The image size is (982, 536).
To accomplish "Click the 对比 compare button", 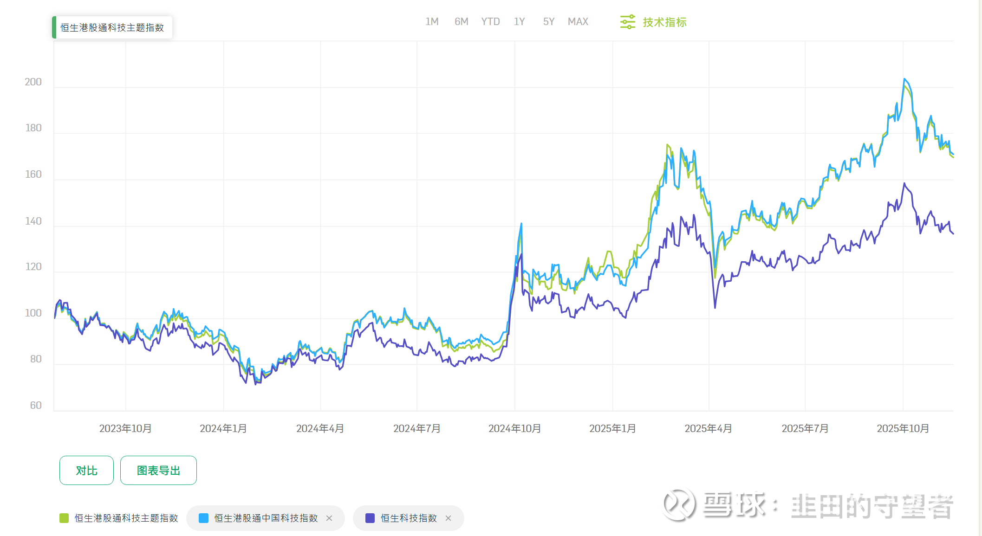I will tap(86, 471).
